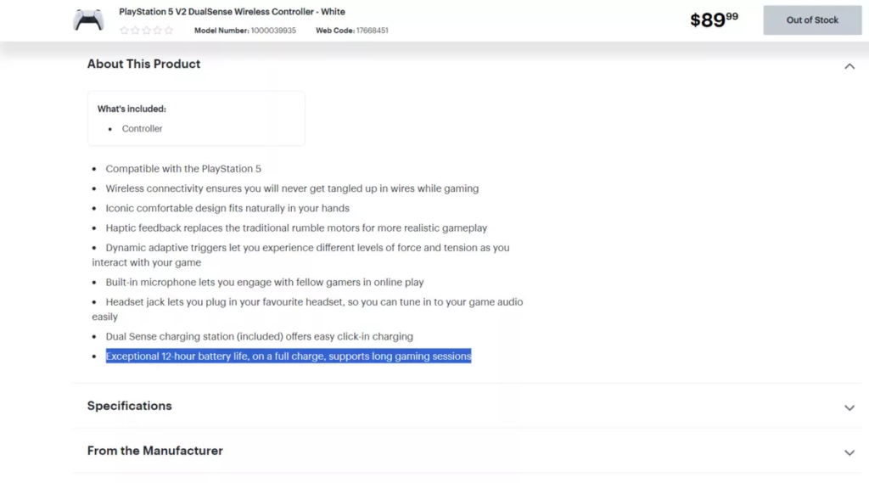This screenshot has height=483, width=869.
Task: Click the Haptic feedback bullet text
Action: pos(295,228)
